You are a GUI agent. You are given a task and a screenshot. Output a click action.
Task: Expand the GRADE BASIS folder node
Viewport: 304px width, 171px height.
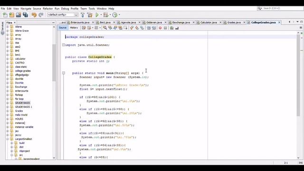(8, 103)
